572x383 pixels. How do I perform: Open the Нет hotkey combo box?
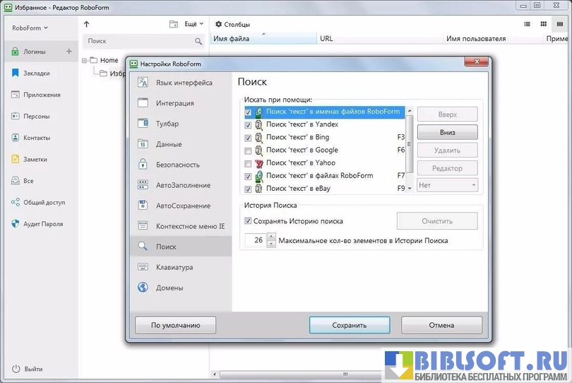pos(447,185)
